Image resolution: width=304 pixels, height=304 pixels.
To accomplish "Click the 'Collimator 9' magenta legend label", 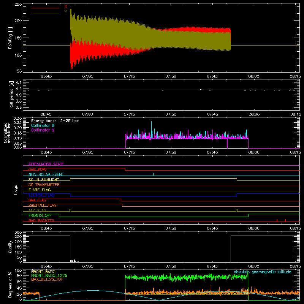I will pyautogui.click(x=43, y=130).
